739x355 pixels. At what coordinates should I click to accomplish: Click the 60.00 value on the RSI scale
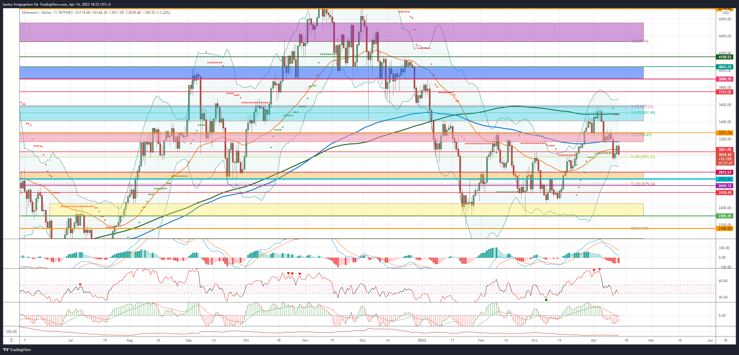click(x=723, y=281)
